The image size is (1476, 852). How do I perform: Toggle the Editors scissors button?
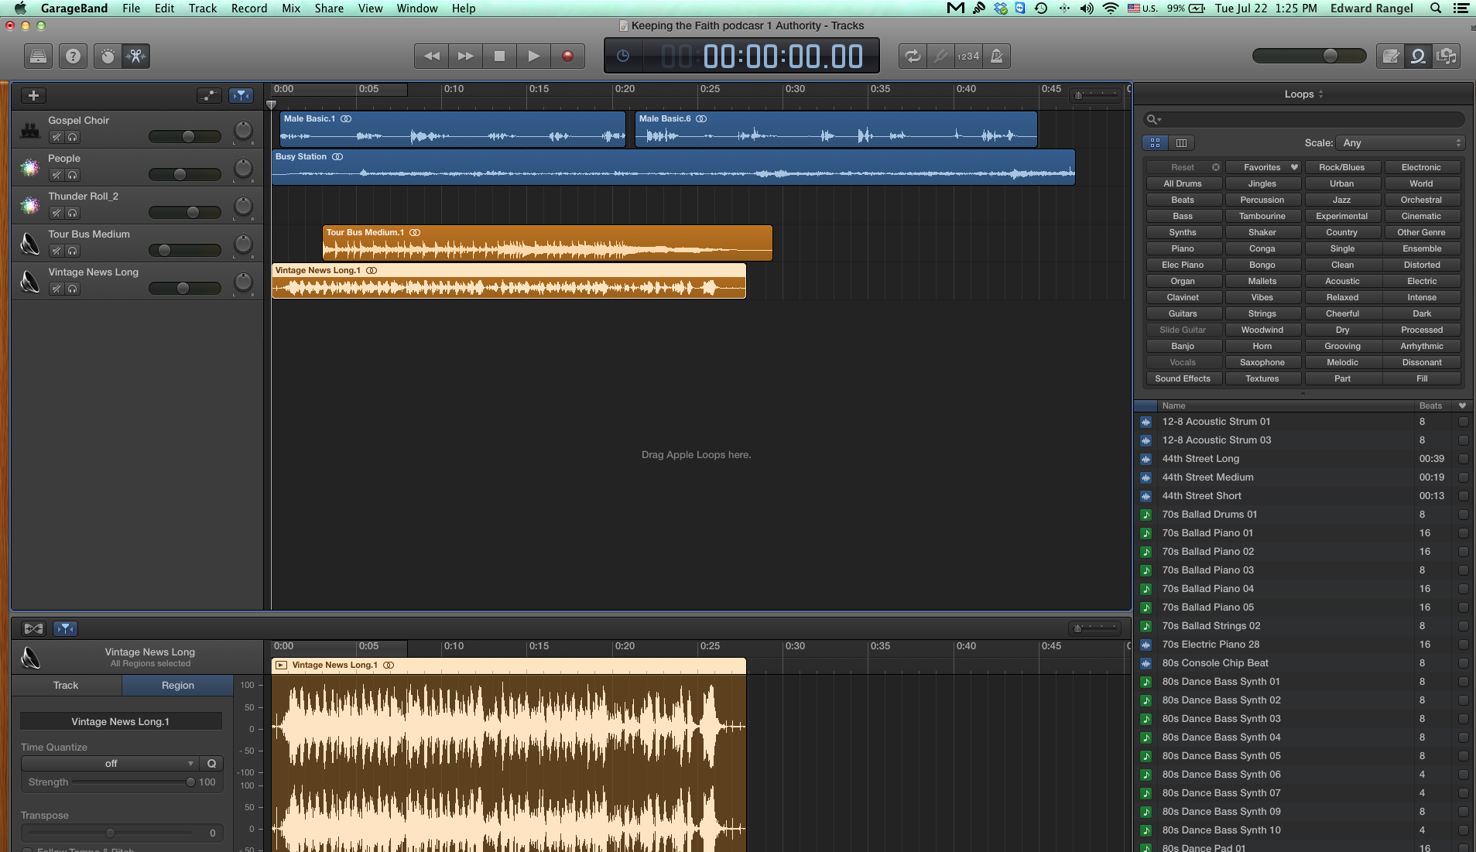click(x=136, y=56)
